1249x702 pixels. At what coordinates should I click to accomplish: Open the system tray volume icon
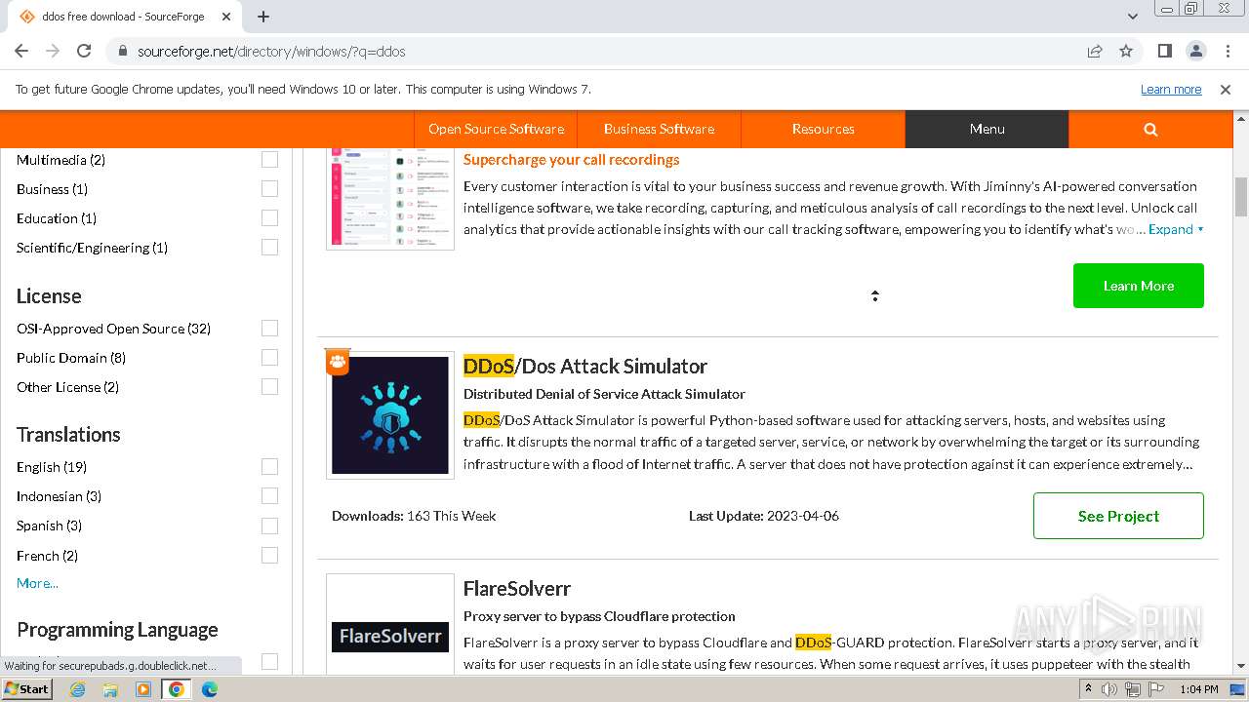click(x=1109, y=689)
